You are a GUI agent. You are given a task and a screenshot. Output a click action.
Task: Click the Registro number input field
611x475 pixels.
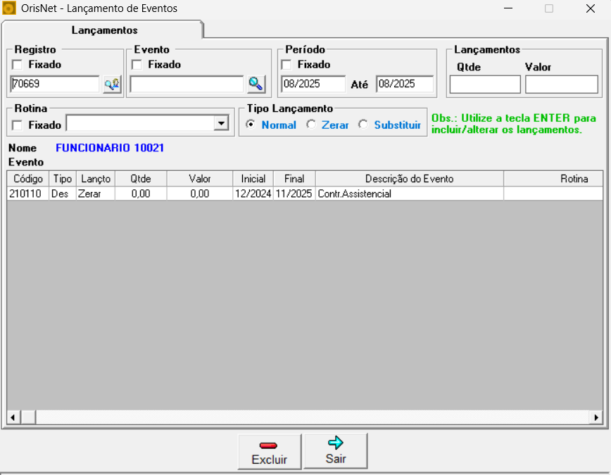[55, 84]
